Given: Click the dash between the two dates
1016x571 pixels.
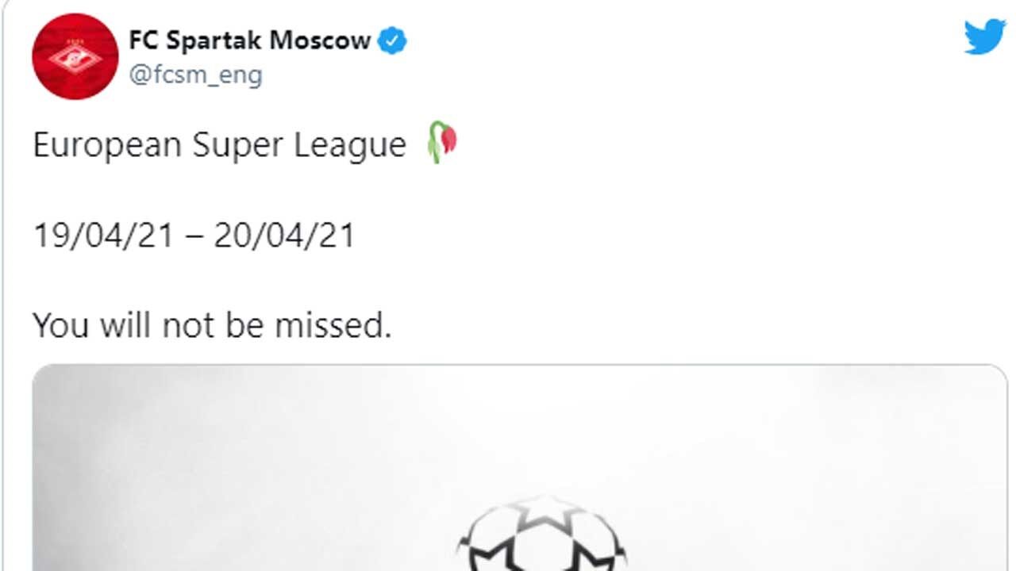Looking at the screenshot, I should point(193,236).
